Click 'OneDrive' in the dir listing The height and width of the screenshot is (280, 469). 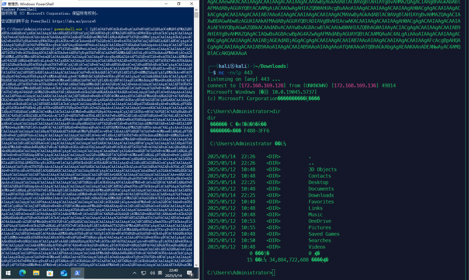(320, 221)
